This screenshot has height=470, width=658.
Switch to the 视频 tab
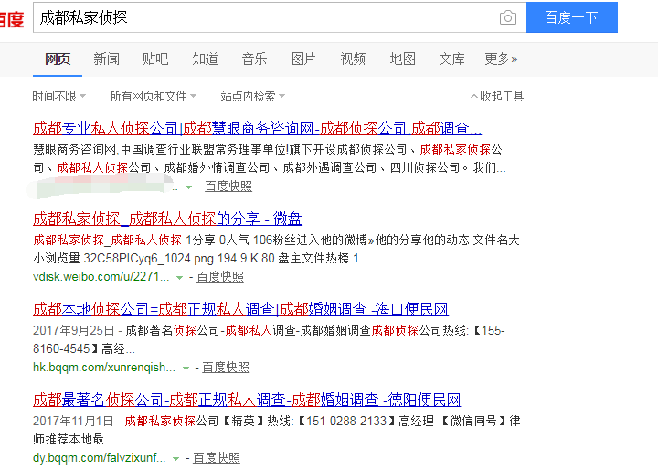tap(353, 59)
